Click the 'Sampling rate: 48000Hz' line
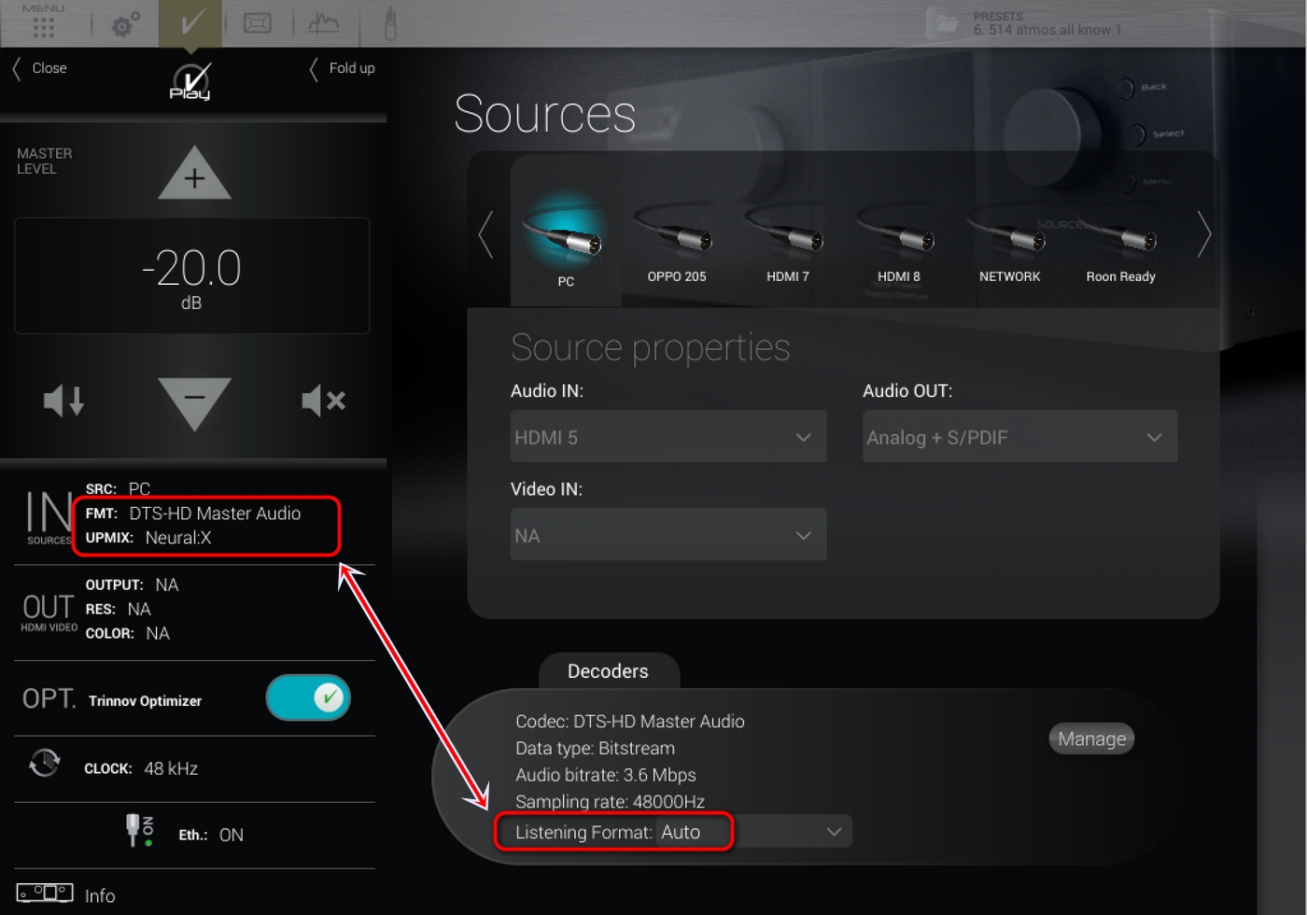Image resolution: width=1307 pixels, height=915 pixels. (x=610, y=802)
